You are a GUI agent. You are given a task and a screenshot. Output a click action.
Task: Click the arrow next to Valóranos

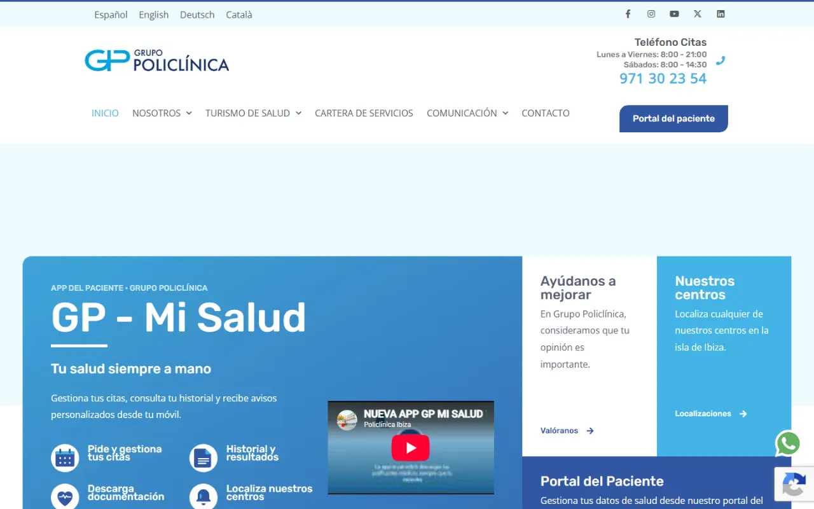point(590,431)
